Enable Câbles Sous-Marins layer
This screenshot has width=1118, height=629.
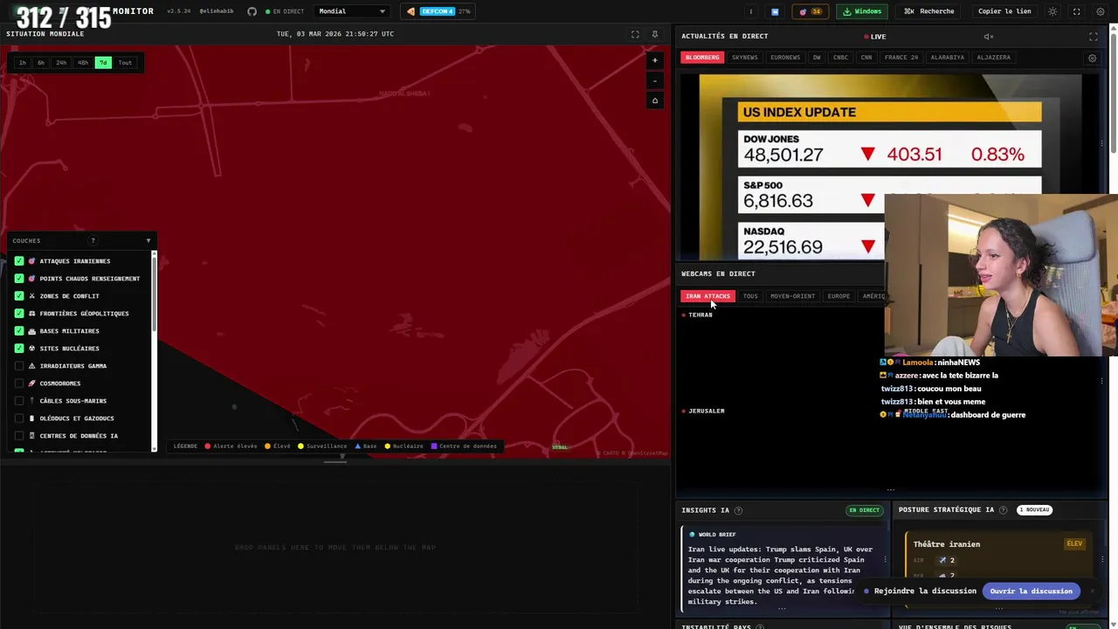[19, 401]
